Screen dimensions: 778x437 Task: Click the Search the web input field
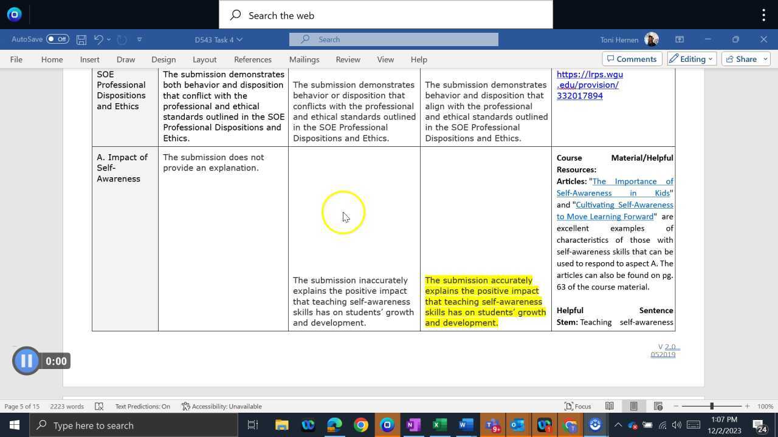coord(334,15)
